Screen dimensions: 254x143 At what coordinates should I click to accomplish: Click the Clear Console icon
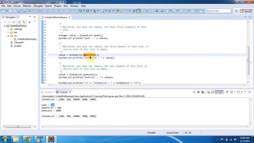coord(208,92)
